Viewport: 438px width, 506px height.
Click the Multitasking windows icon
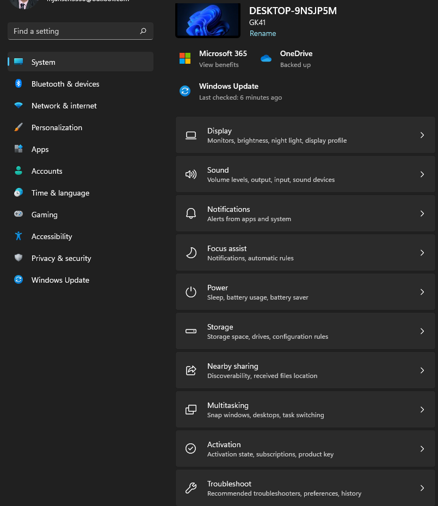click(x=191, y=410)
